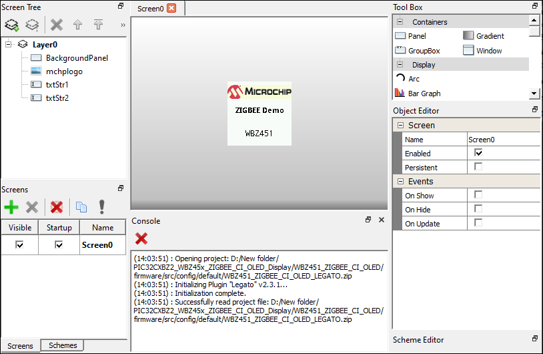Collapse the Screen property group
This screenshot has height=354, width=543.
pos(400,125)
